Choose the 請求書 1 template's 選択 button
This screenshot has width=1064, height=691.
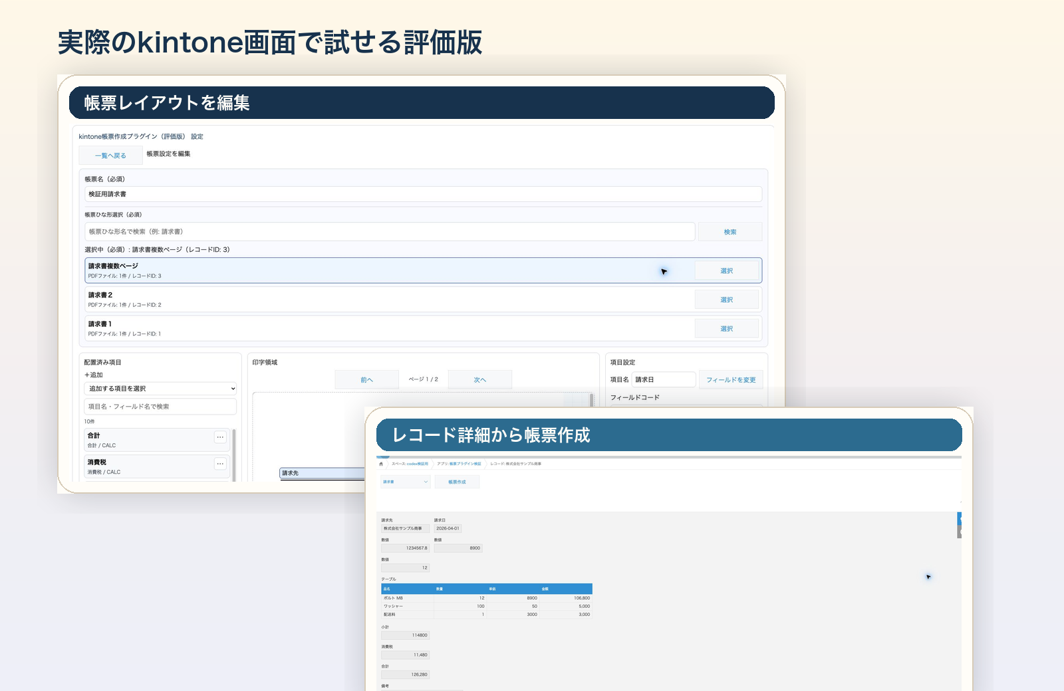(x=726, y=329)
